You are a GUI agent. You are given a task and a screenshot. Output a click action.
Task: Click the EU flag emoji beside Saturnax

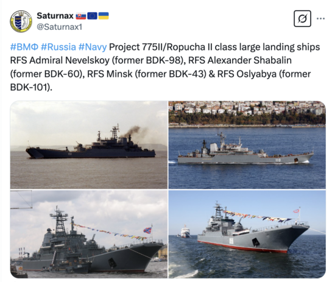tap(93, 16)
